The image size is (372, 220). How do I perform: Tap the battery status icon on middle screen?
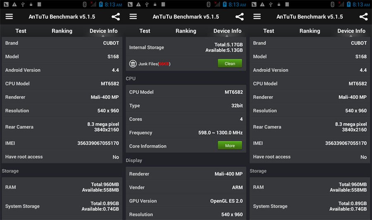point(225,4)
